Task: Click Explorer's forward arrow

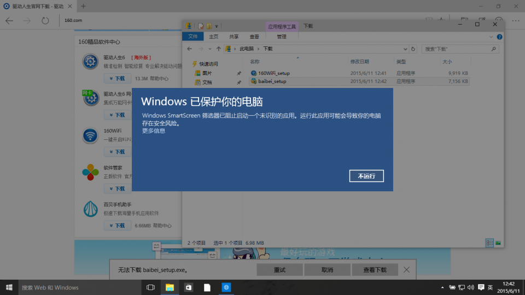Action: tap(201, 49)
